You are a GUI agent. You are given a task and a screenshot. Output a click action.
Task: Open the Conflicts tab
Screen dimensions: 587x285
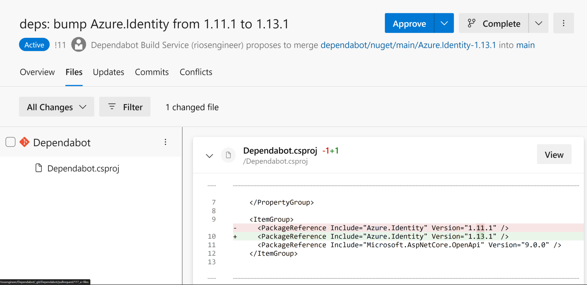(196, 72)
